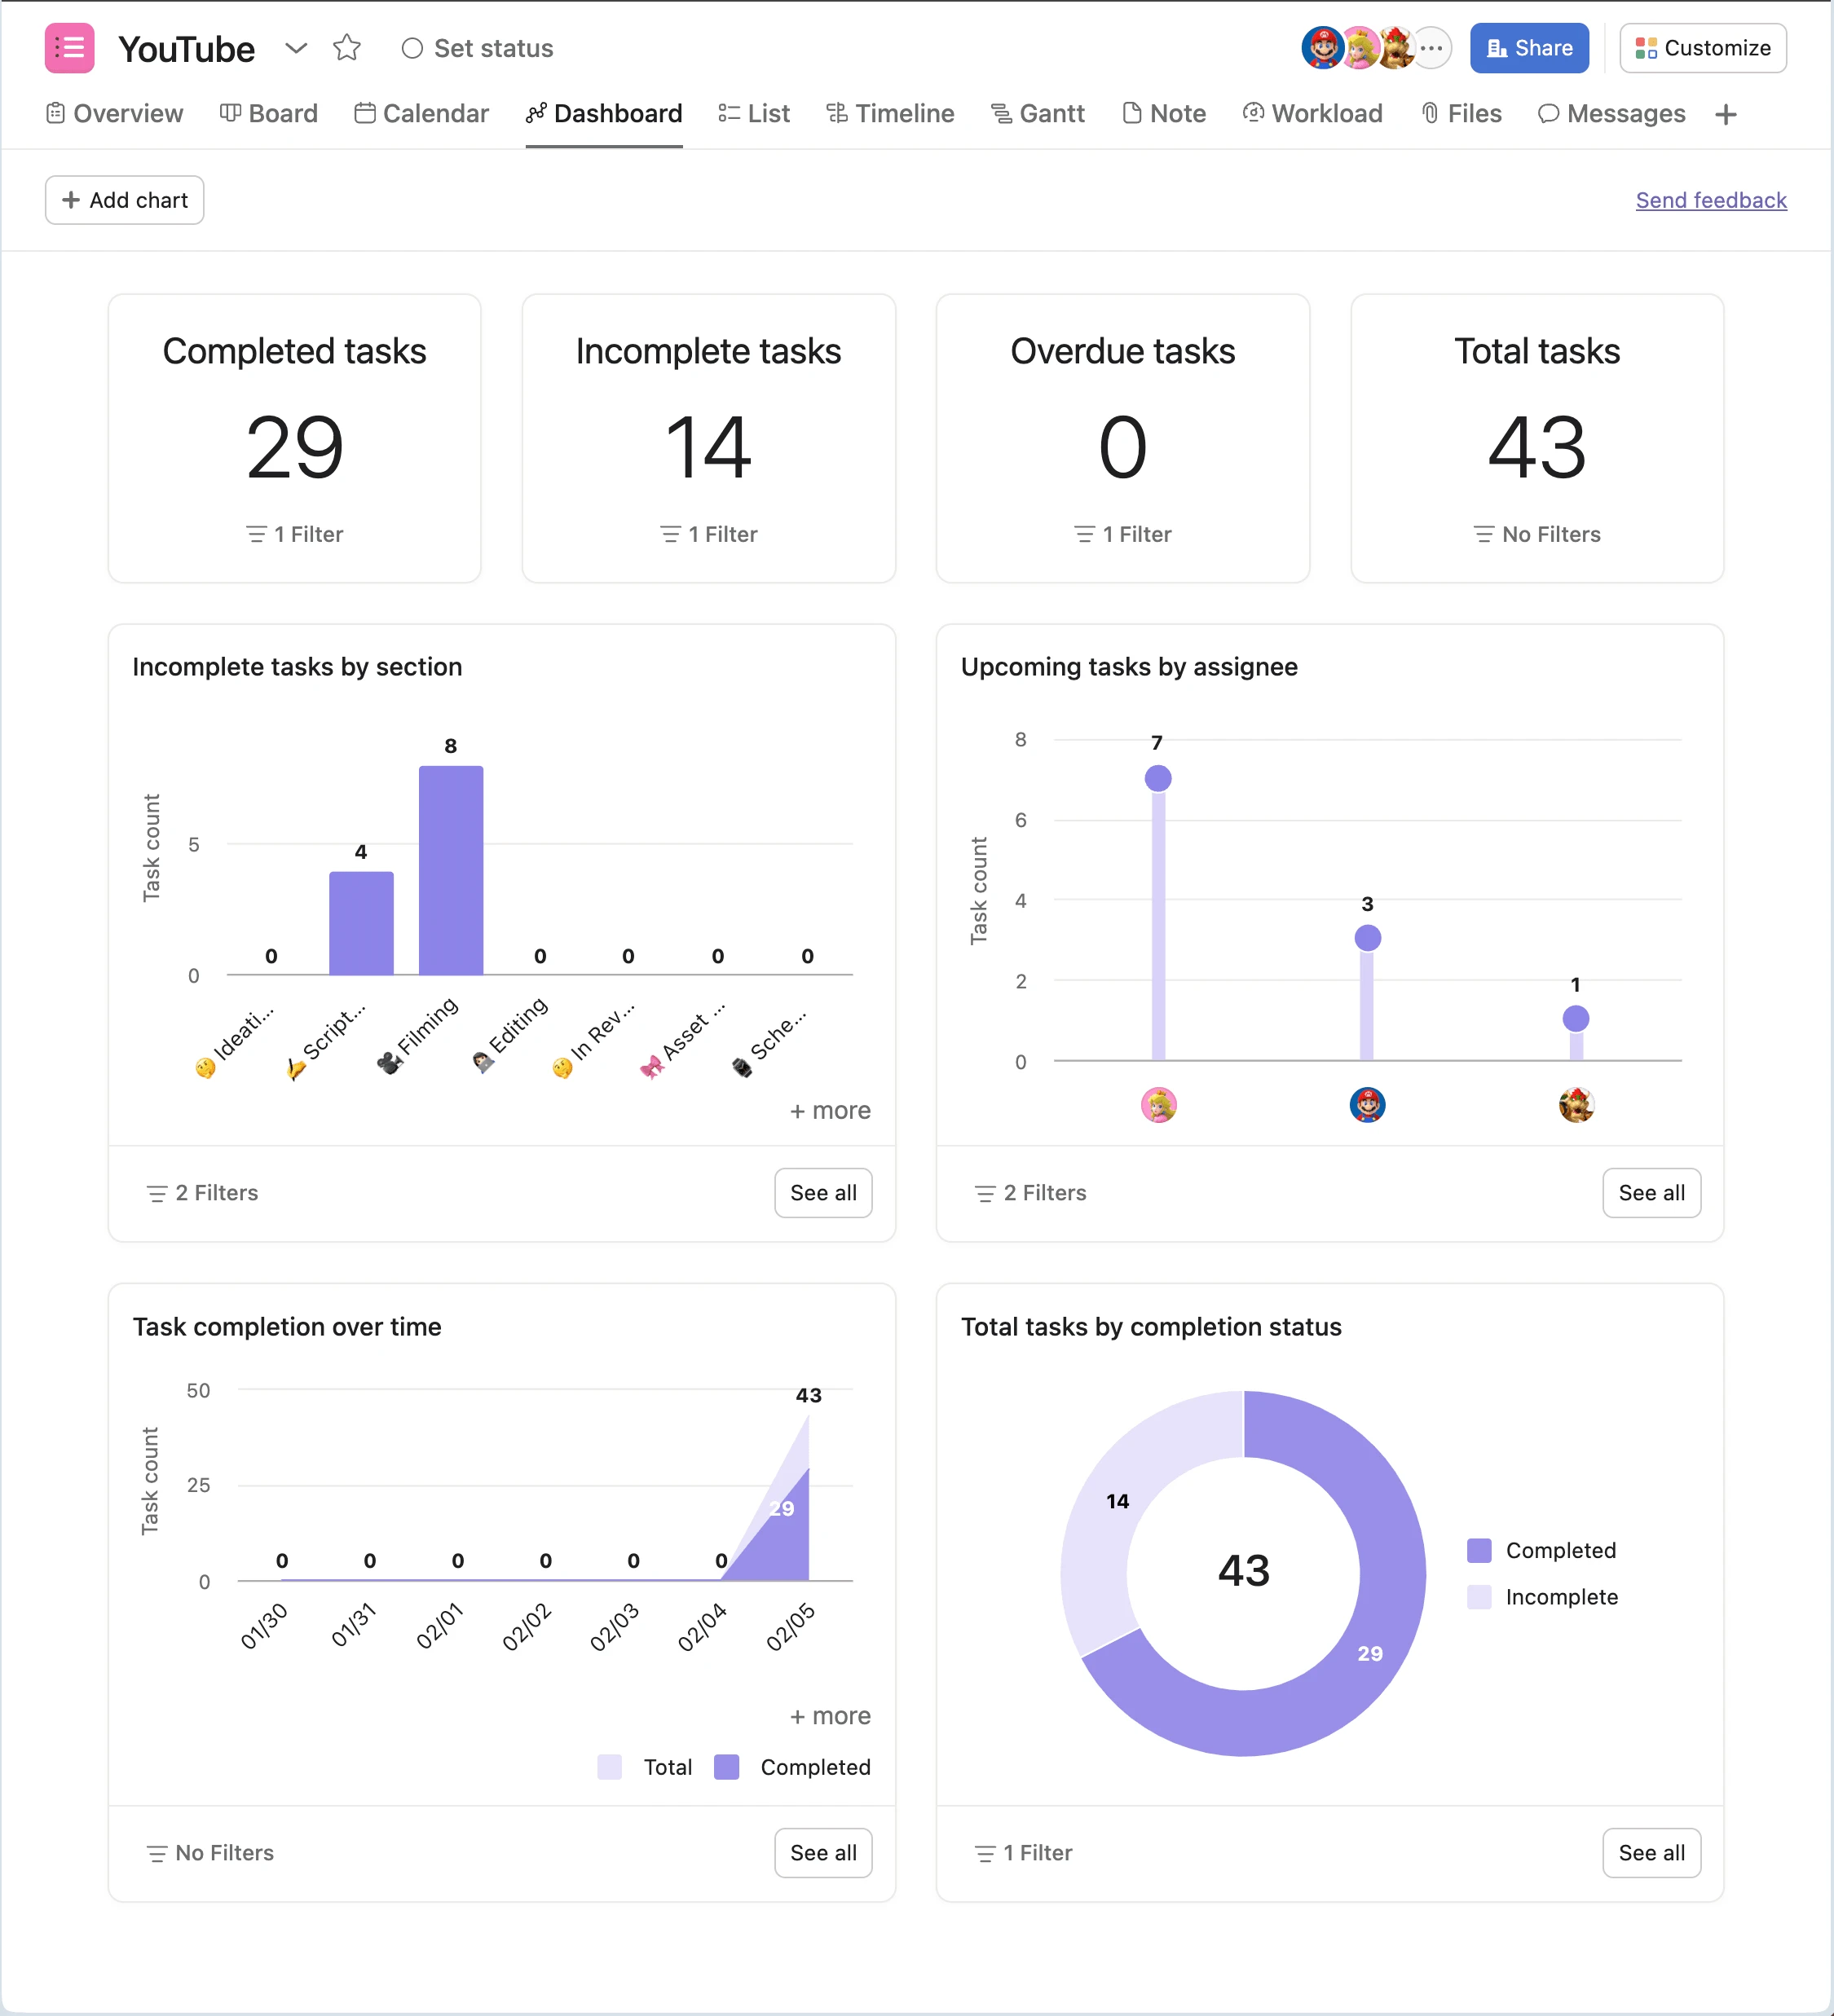Show more dates in Task completion chart
Screen dimensions: 1834x2016
[x=831, y=1716]
